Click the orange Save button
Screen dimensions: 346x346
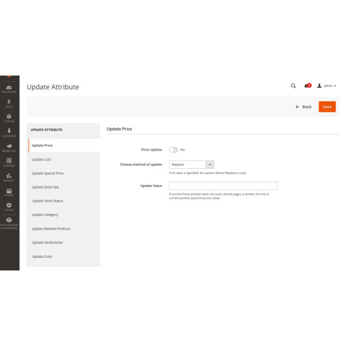click(327, 107)
